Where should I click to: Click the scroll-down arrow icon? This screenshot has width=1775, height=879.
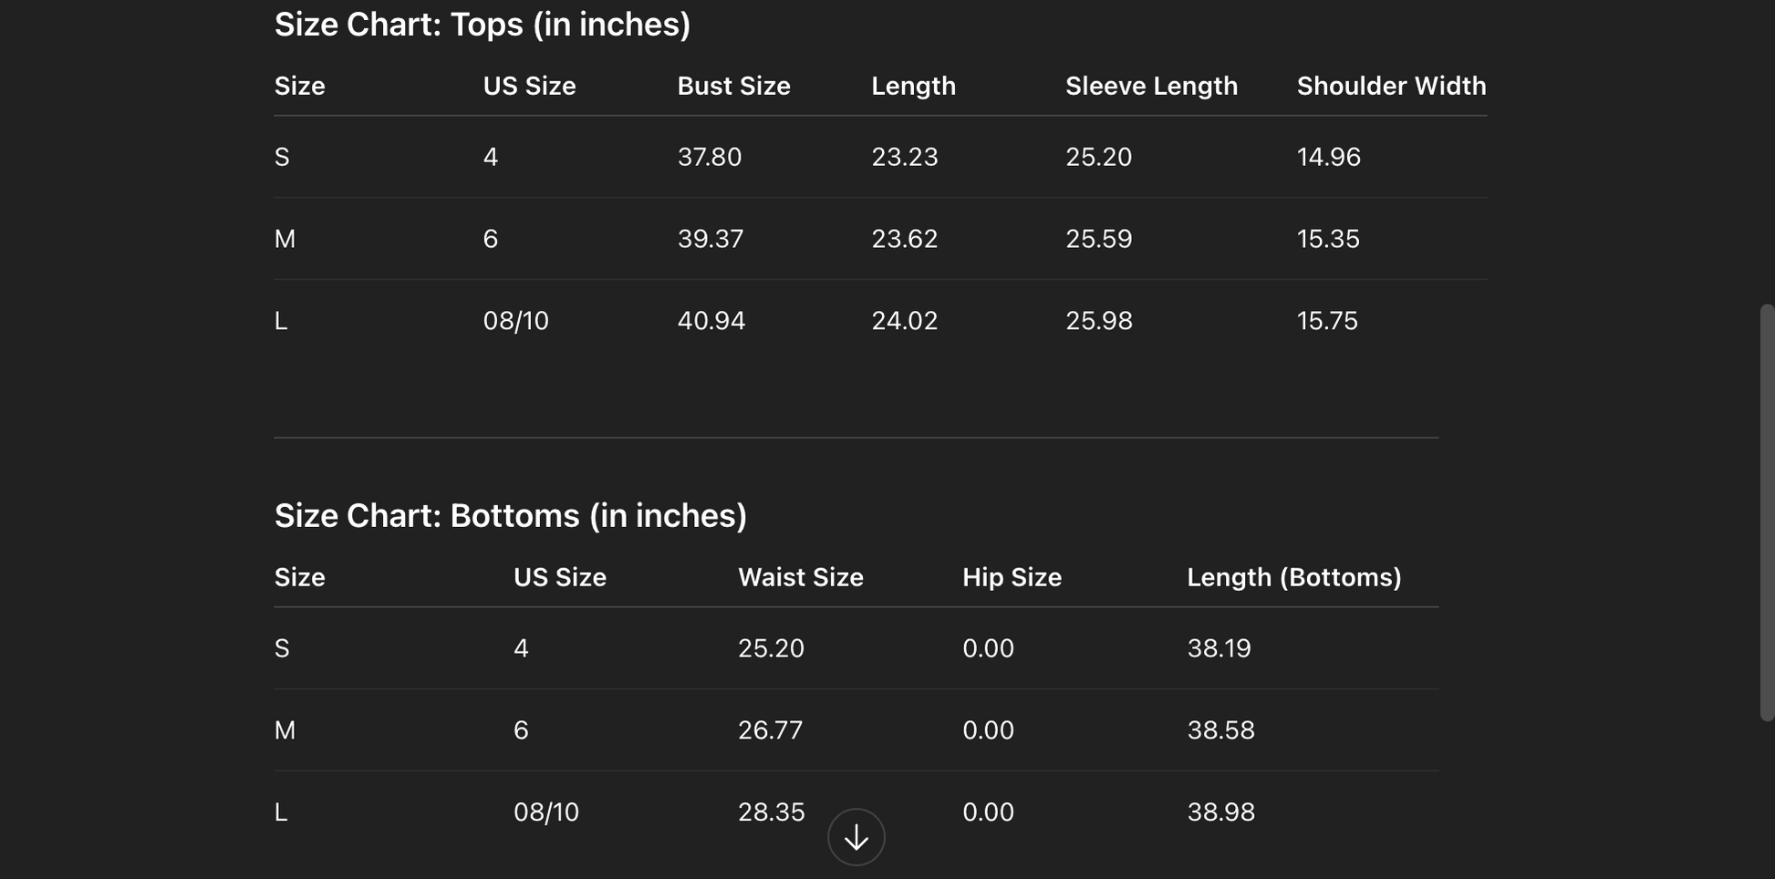pos(856,837)
